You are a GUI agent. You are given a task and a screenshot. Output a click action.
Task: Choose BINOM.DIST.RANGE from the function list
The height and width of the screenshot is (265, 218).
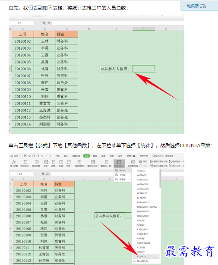pyautogui.click(x=147, y=207)
